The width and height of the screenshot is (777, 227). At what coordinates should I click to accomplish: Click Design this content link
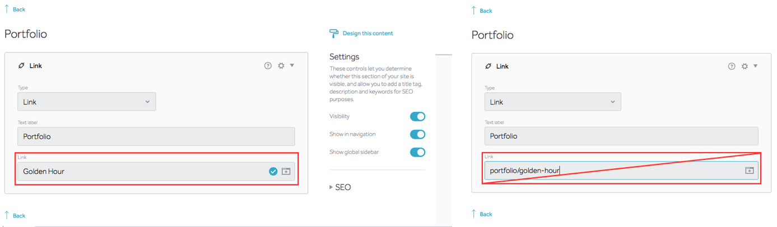pos(367,34)
